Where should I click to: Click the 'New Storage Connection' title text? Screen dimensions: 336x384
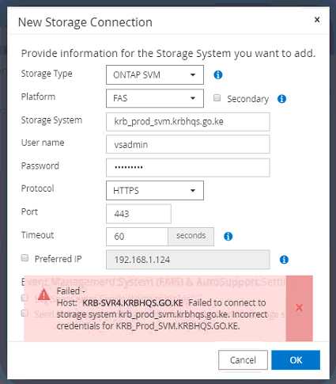pos(85,22)
